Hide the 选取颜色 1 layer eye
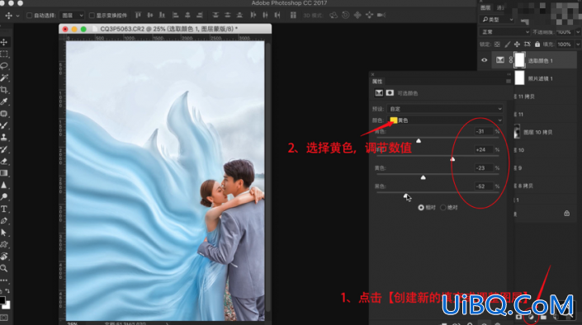Image resolution: width=582 pixels, height=325 pixels. click(485, 60)
